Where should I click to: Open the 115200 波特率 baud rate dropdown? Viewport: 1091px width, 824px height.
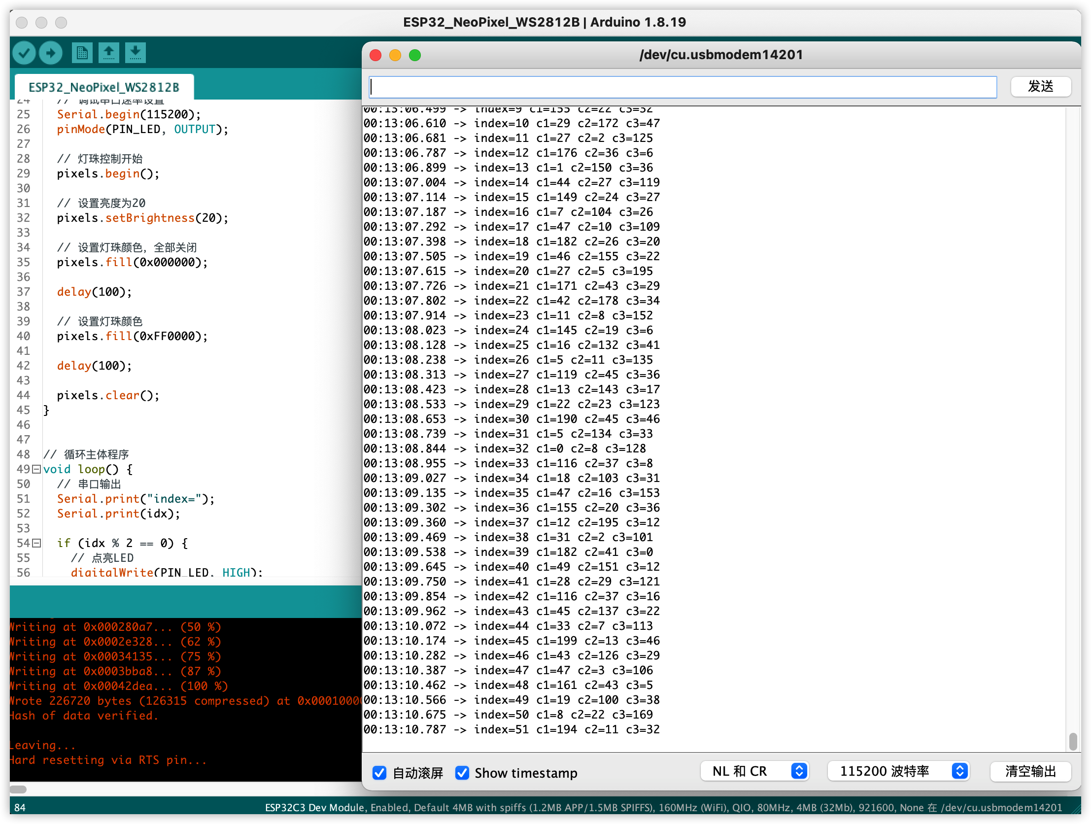pyautogui.click(x=899, y=771)
